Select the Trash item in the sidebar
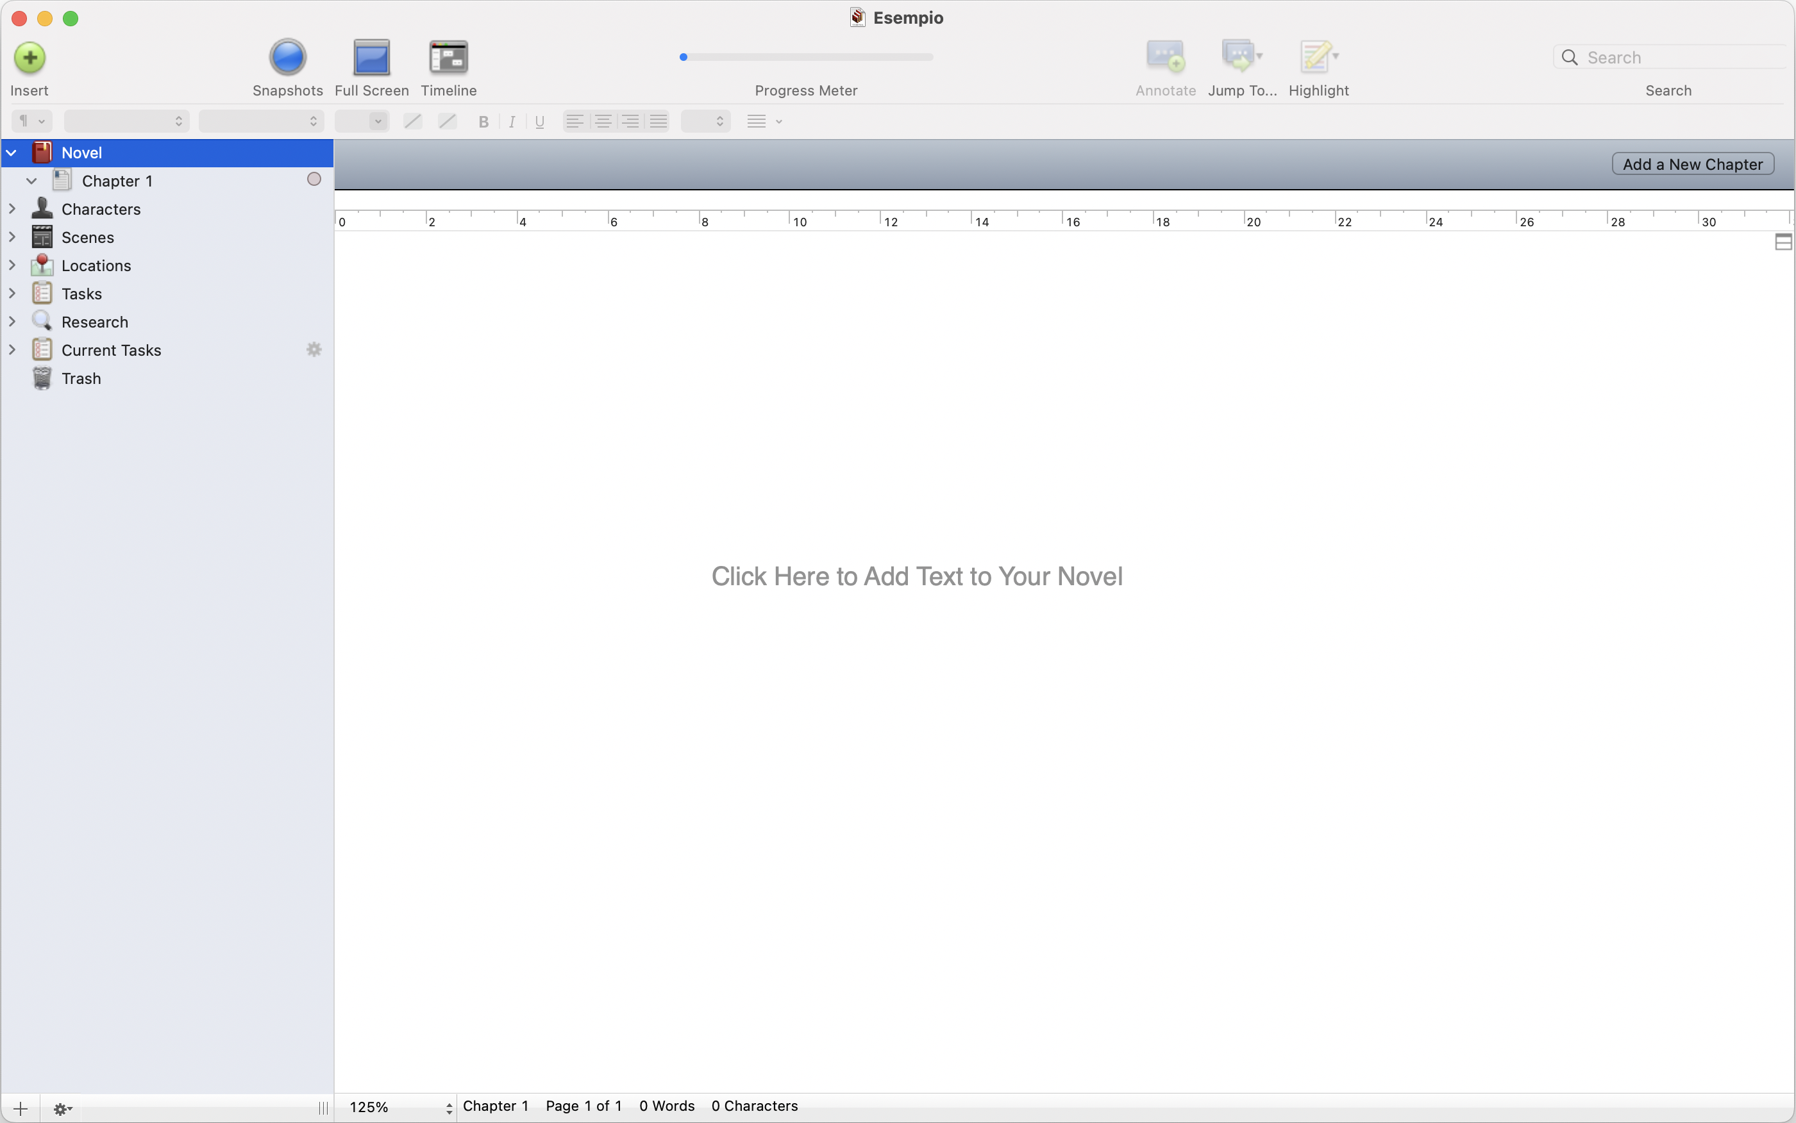 tap(81, 379)
